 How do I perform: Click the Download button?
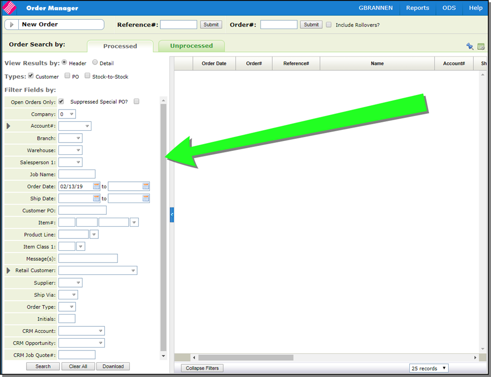[113, 366]
